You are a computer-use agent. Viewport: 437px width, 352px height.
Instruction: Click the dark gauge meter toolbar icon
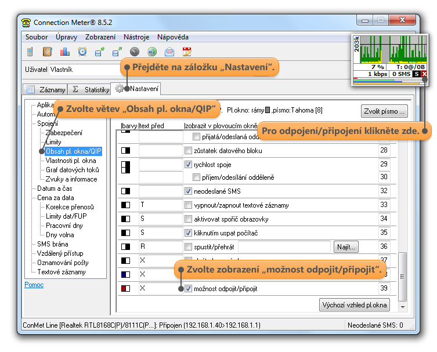pos(135,52)
